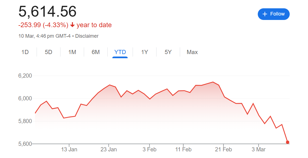Select the Max range tab
This screenshot has width=308, height=158.
click(192, 52)
